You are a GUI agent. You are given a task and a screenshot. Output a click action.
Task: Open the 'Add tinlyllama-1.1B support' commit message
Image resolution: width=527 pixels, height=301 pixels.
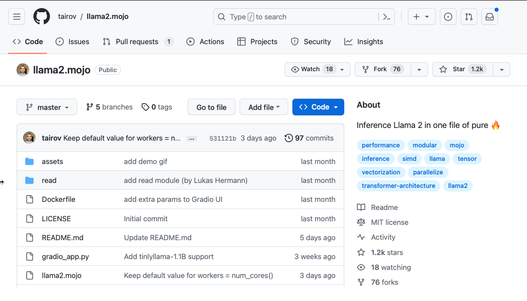coord(169,257)
